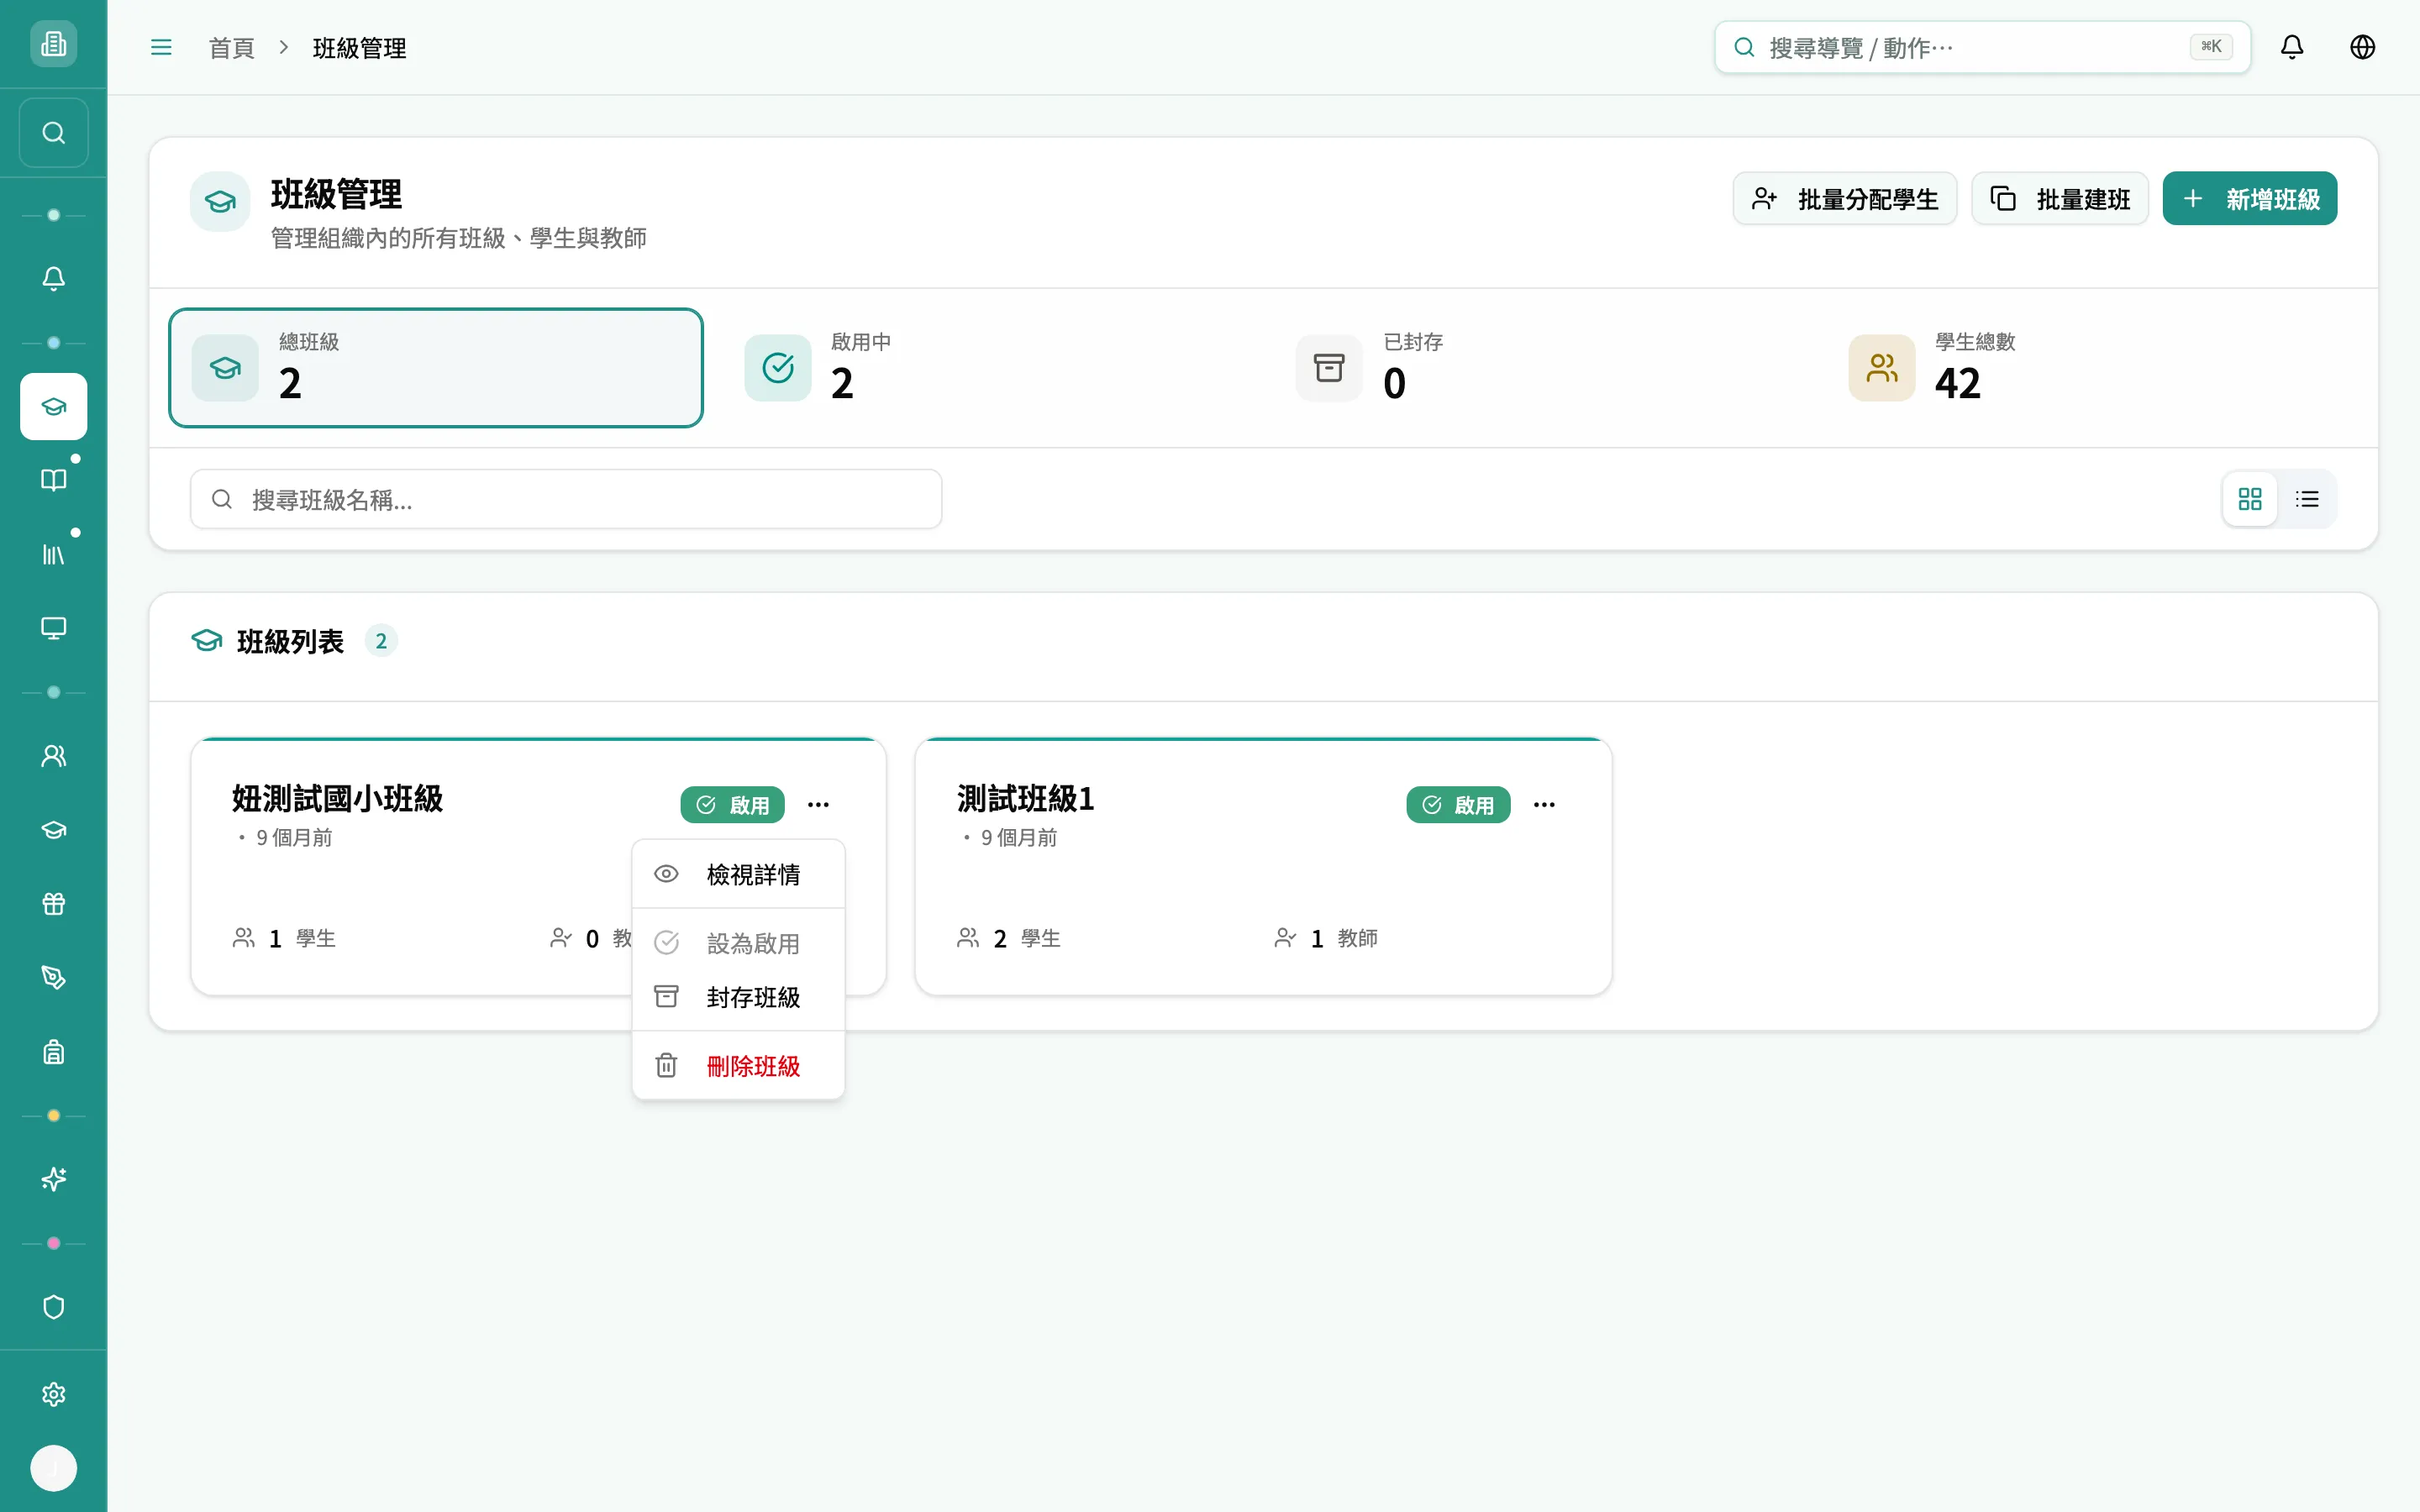Screen dimensions: 2420x1512
Task: Open the backpack sidebar icon
Action: (53, 1052)
